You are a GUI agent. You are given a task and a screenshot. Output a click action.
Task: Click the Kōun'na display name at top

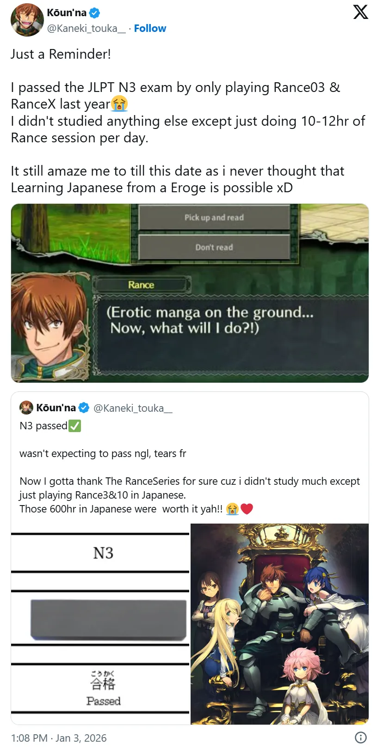67,13
